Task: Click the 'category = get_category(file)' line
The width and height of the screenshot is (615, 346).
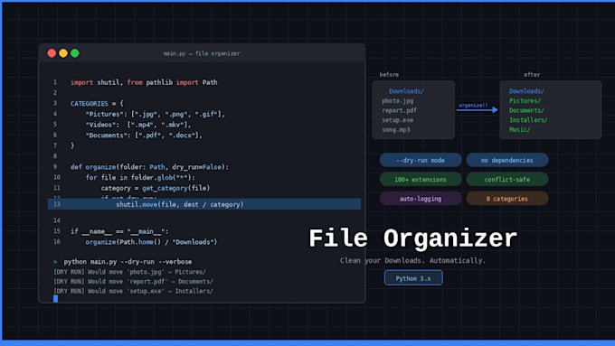Action: point(156,188)
